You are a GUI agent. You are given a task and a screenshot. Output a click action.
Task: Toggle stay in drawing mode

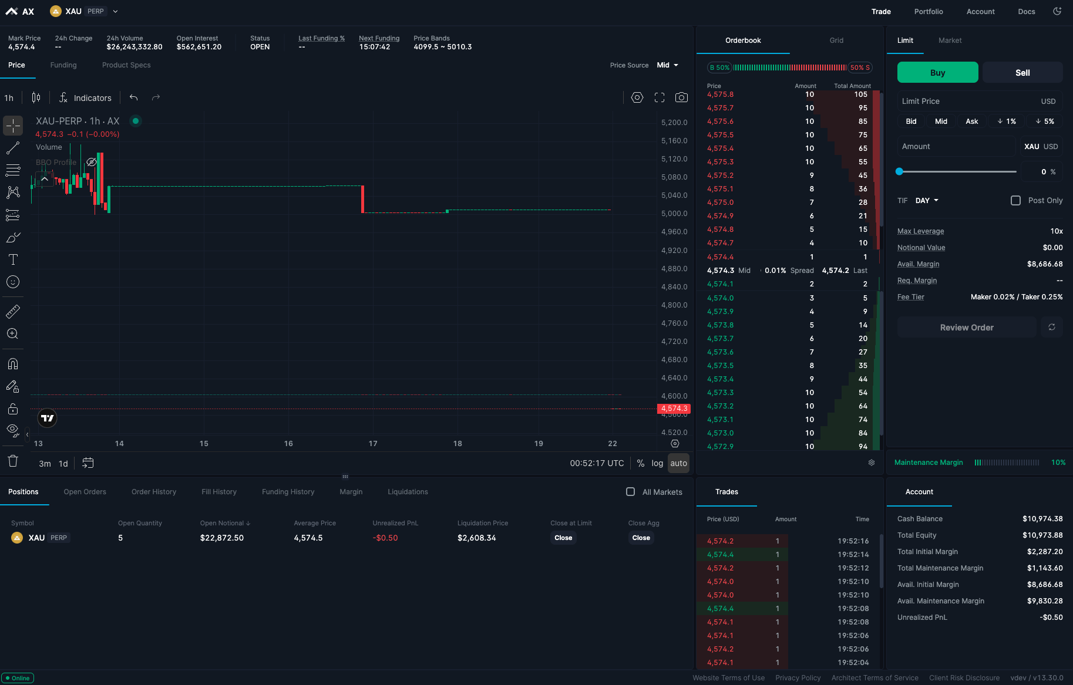(x=13, y=386)
